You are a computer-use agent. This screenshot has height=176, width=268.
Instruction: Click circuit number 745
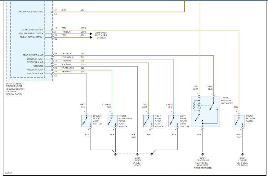coord(83,71)
